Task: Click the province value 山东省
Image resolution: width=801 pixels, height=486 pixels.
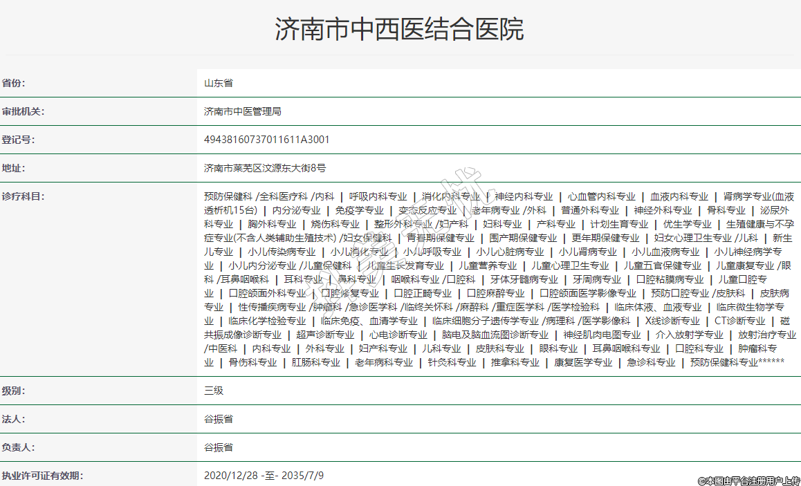Action: 219,83
